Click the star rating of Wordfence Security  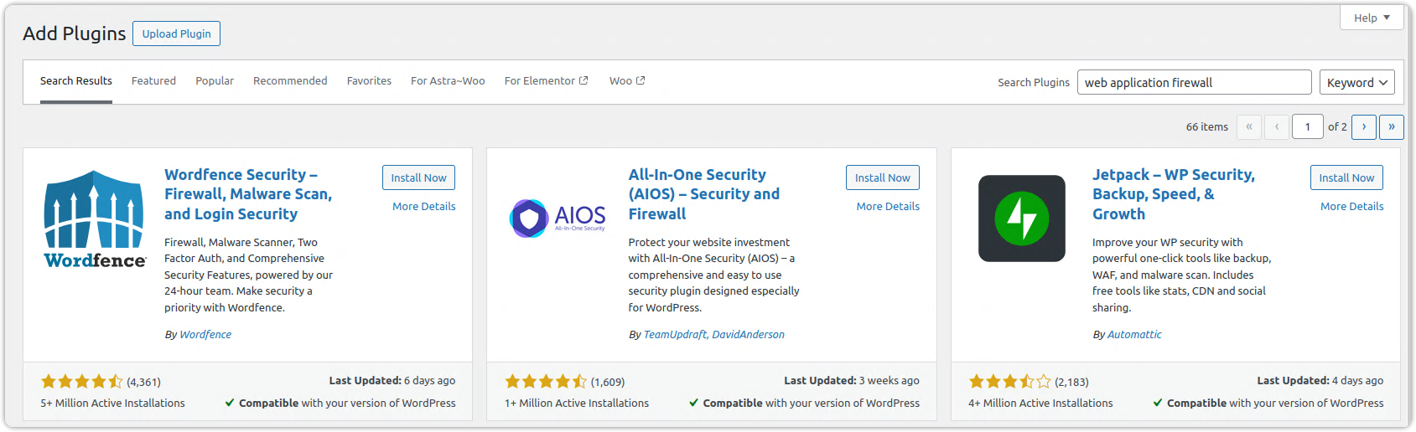tap(82, 382)
